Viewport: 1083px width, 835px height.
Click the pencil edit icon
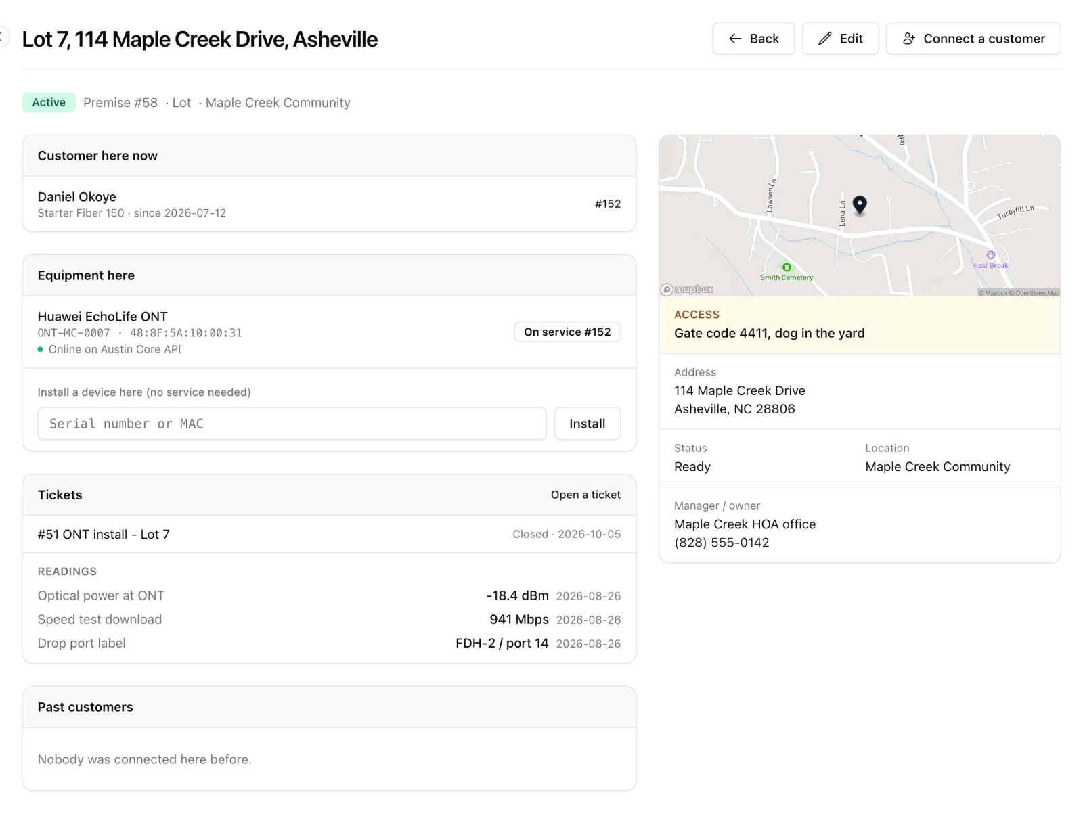(824, 39)
